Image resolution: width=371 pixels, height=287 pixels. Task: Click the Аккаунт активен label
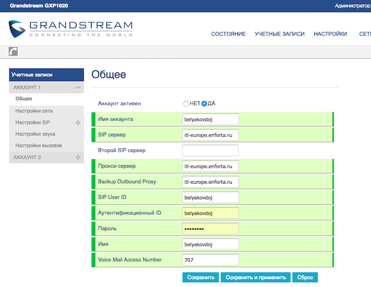pos(120,103)
